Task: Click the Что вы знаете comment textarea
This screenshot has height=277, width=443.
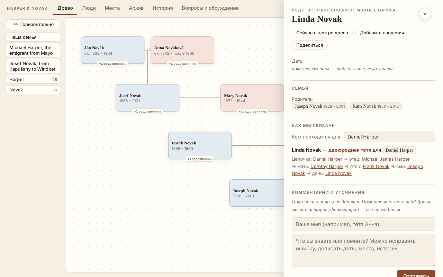Action: (363, 250)
